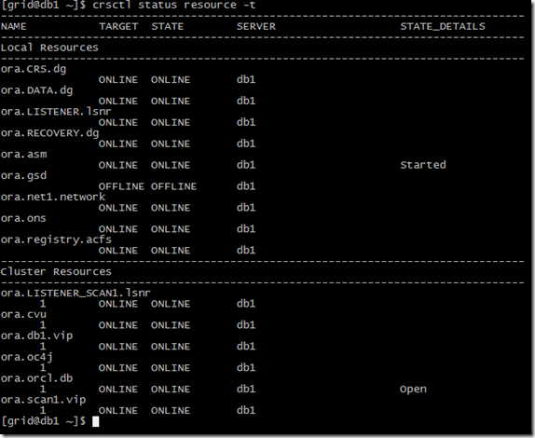Select the TARGET column header
Screen dimensions: 535x438
(118, 26)
